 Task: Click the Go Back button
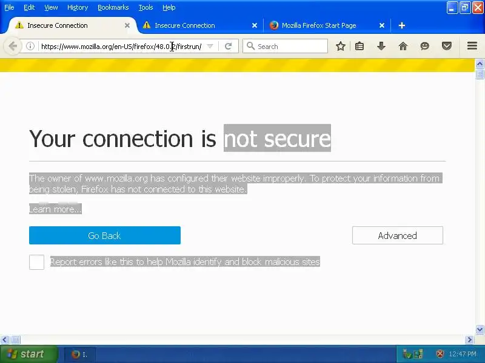point(105,235)
